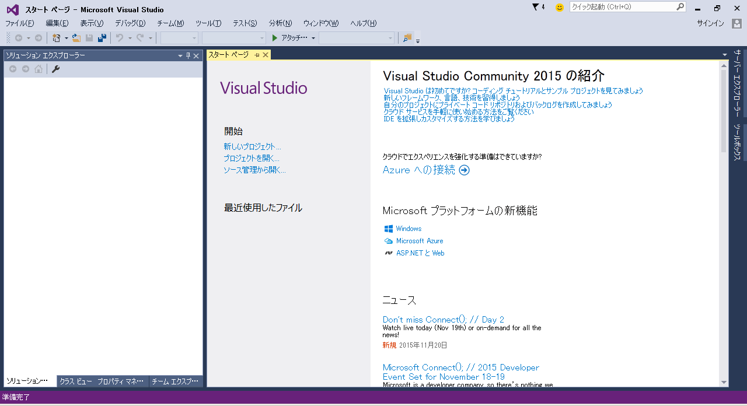This screenshot has width=747, height=406.
Task: Open the Windows platform link
Action: (x=409, y=229)
